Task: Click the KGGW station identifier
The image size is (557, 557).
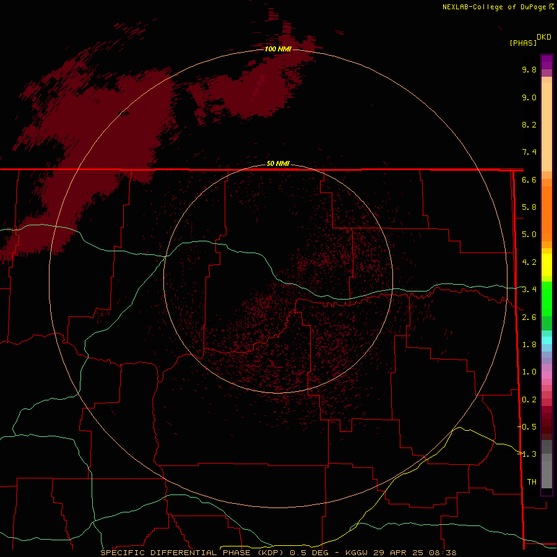Action: [x=358, y=553]
